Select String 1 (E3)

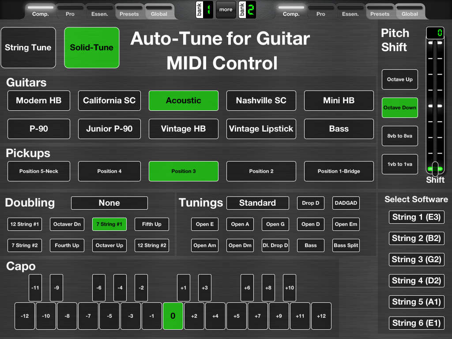(417, 217)
